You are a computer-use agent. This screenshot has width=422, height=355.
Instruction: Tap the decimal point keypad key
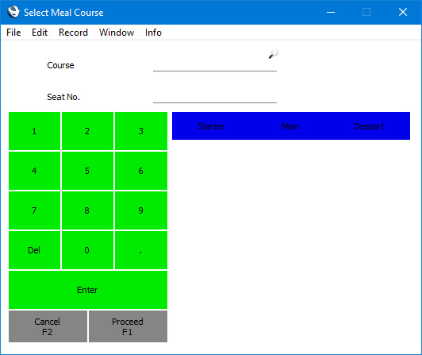(x=141, y=250)
